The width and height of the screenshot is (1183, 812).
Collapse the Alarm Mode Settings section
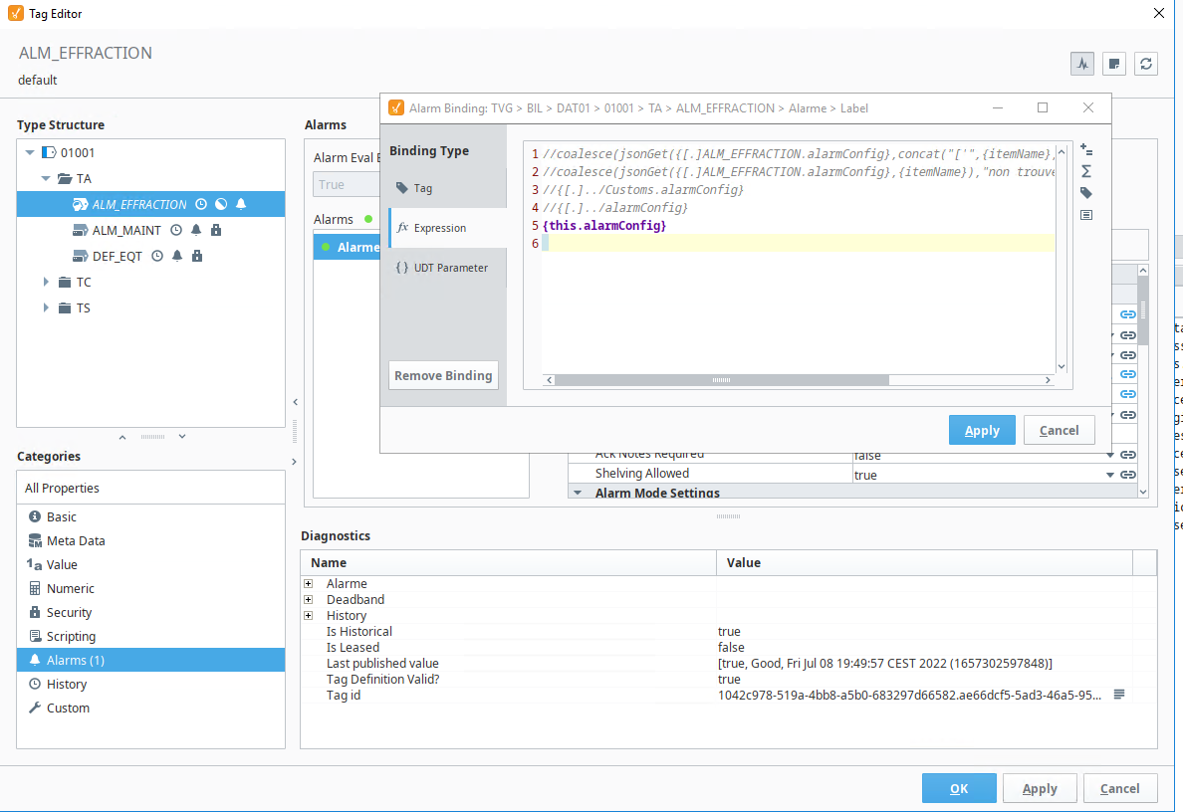[577, 493]
